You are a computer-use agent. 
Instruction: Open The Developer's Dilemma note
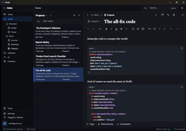pos(58,32)
